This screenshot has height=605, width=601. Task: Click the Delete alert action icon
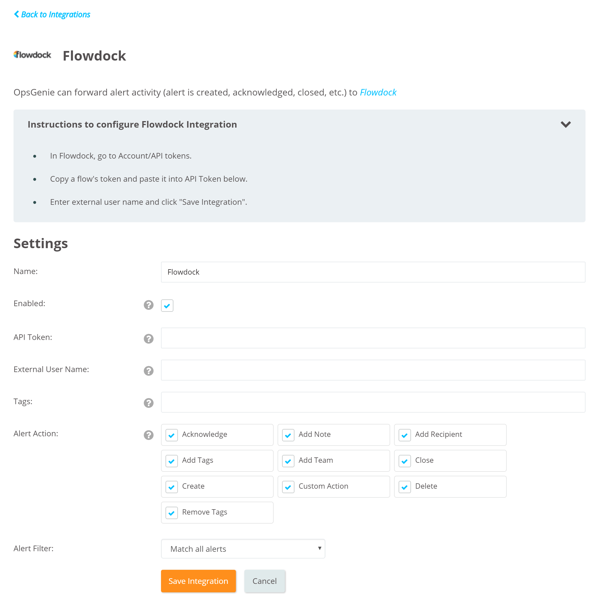(405, 486)
